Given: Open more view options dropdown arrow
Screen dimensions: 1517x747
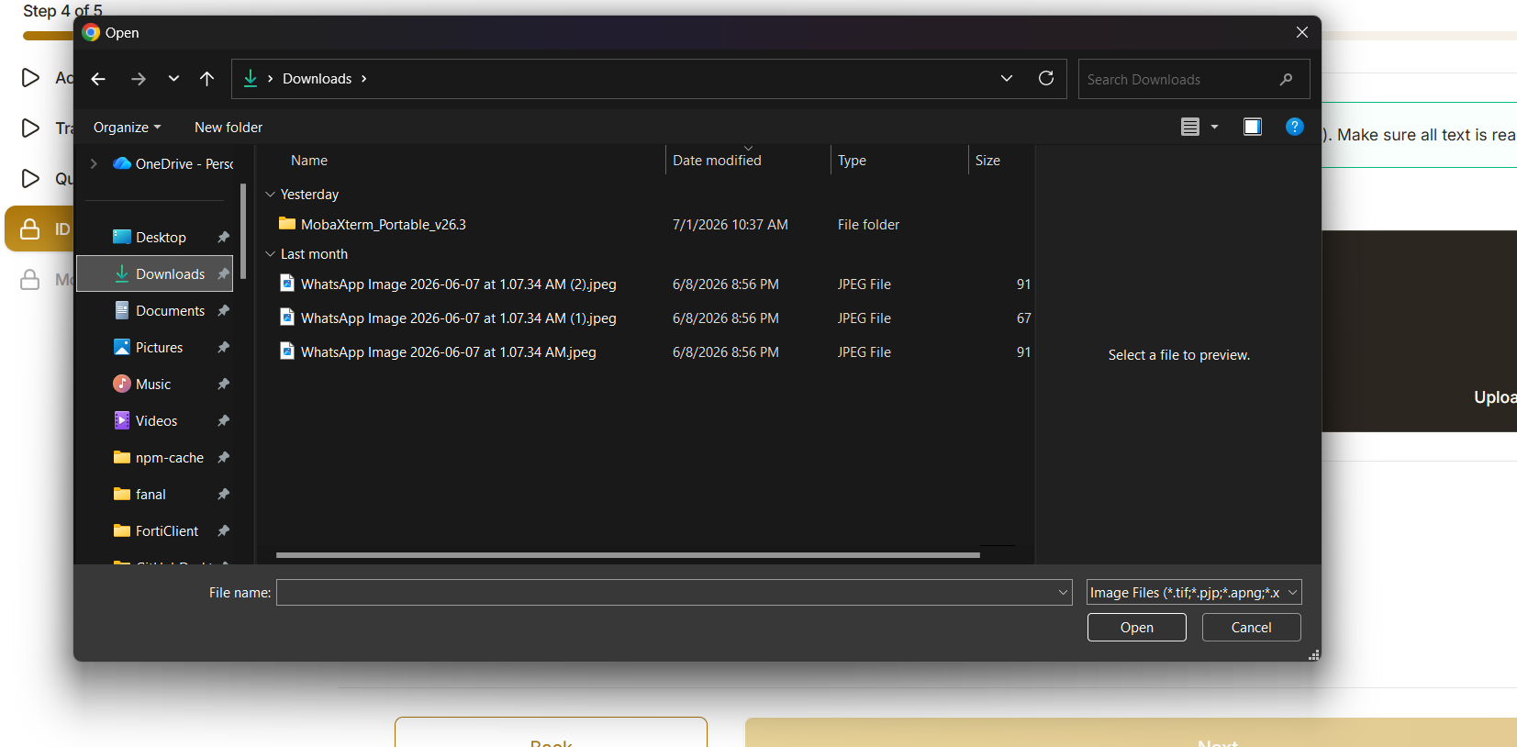Looking at the screenshot, I should point(1214,127).
